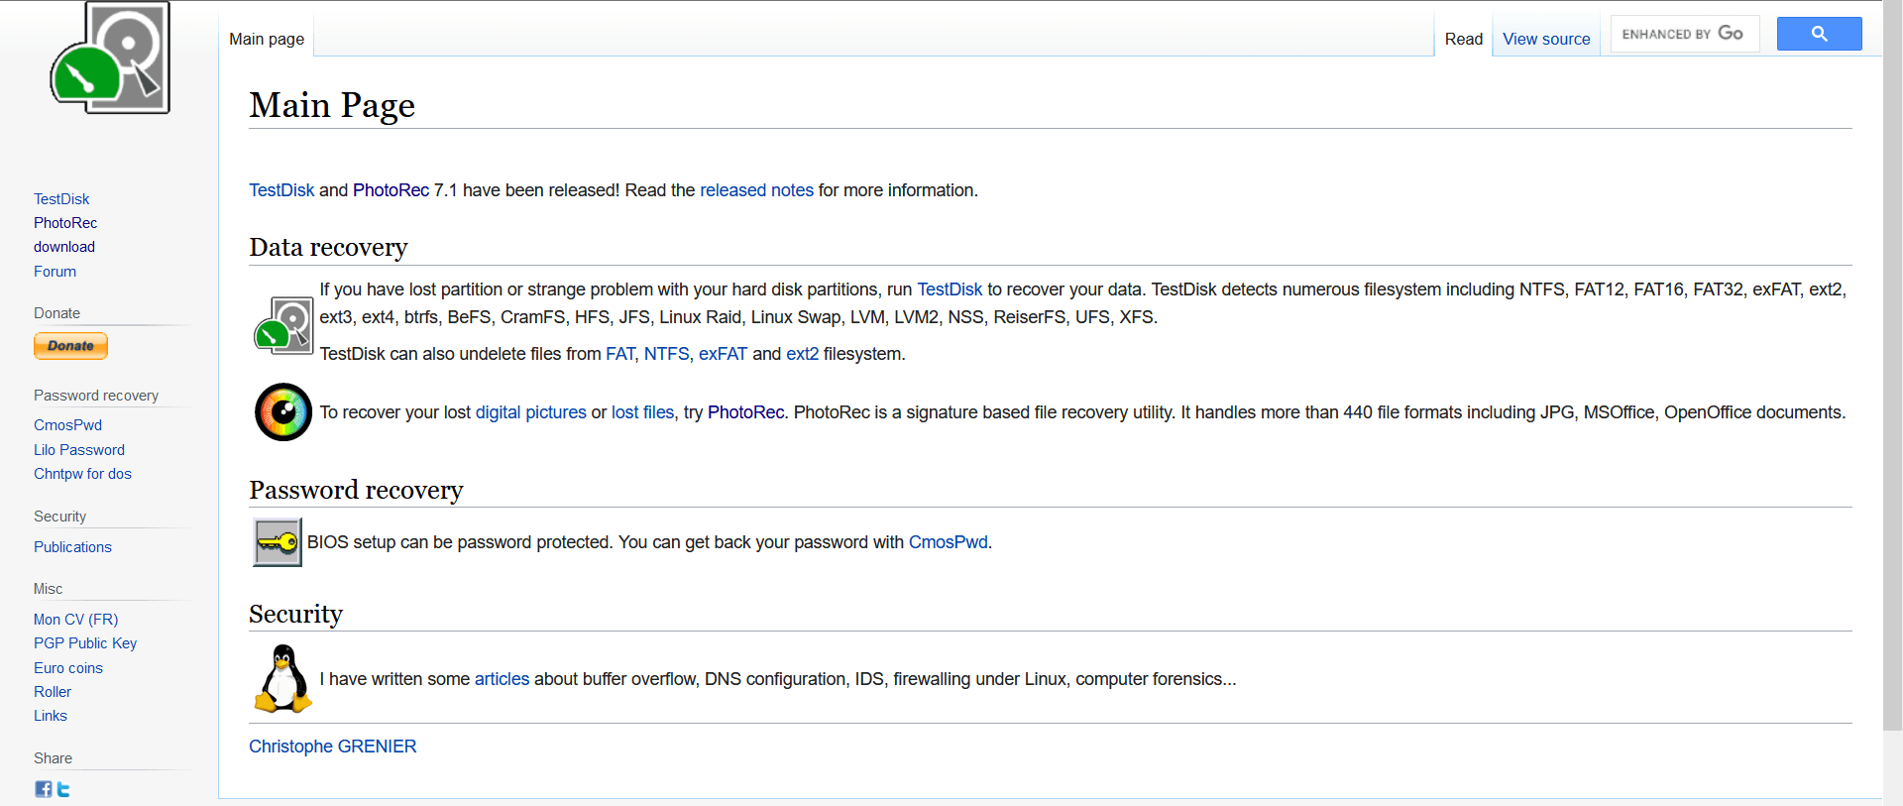Open the Chntpw for dos page
Screen dimensions: 1903x806
coord(82,473)
